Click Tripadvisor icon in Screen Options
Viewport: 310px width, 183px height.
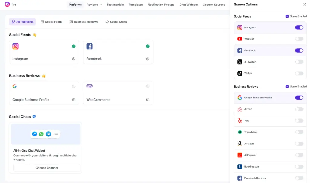tap(240, 132)
